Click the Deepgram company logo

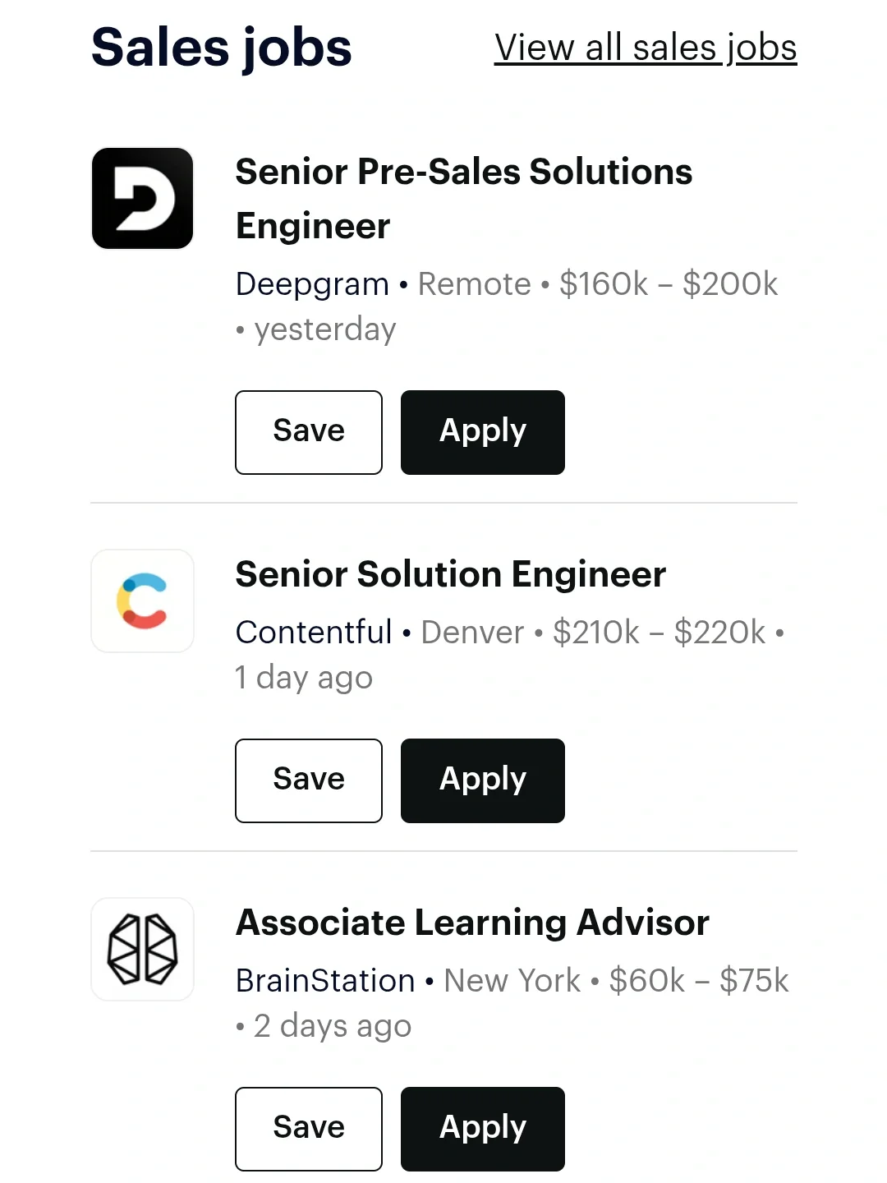pos(142,198)
